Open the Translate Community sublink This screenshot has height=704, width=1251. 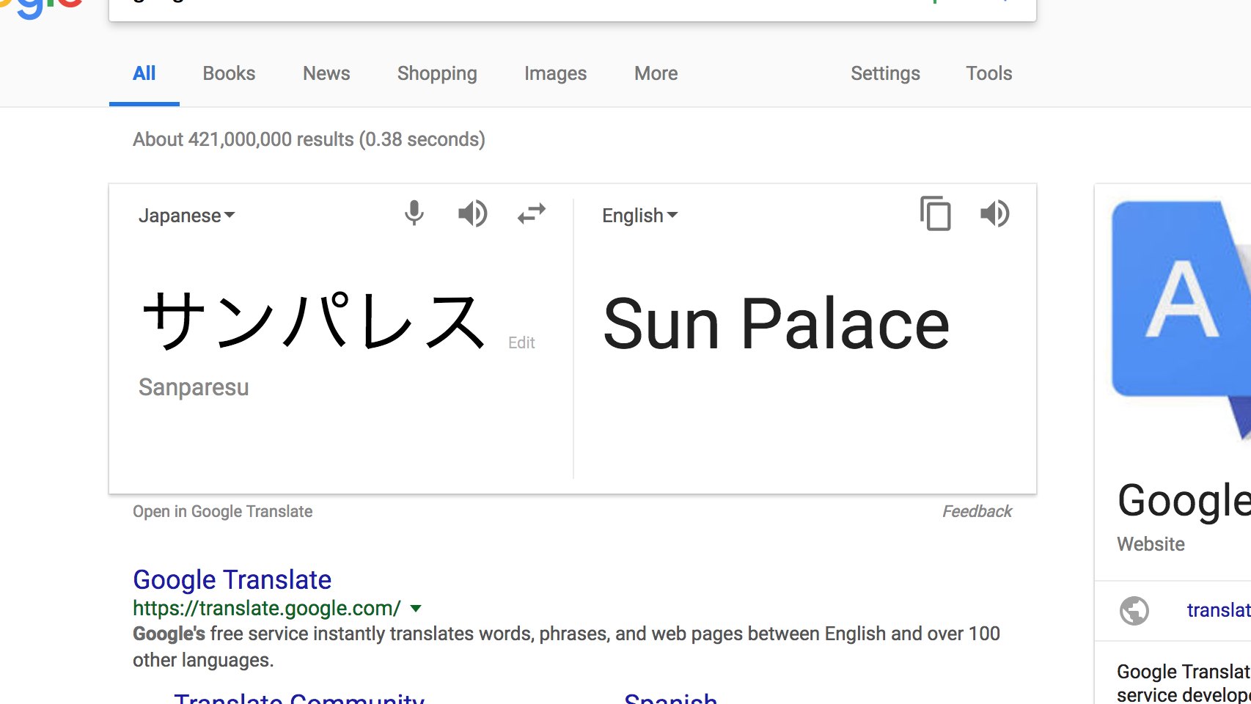click(299, 698)
